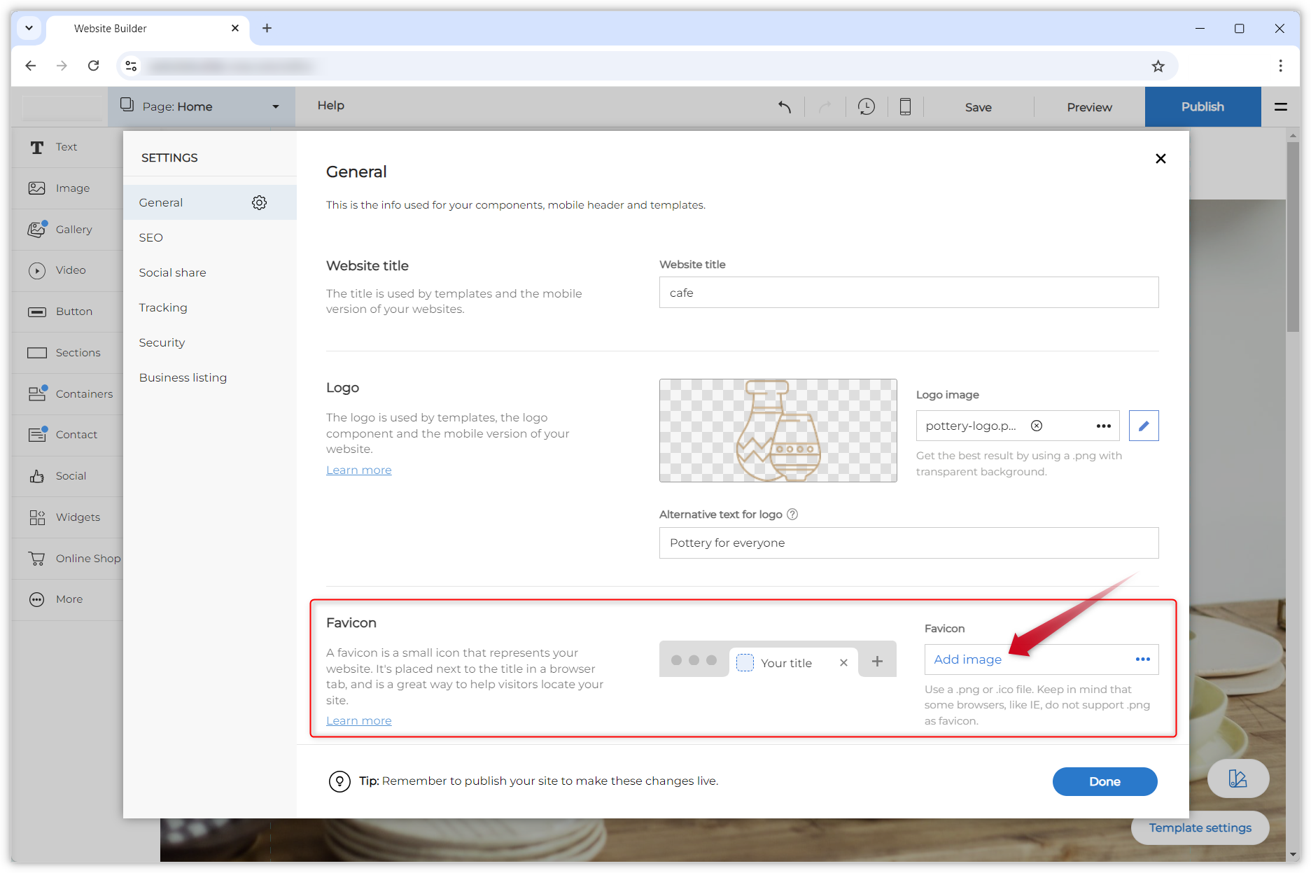Click the pencil edit icon for logo
This screenshot has width=1311, height=873.
click(x=1143, y=426)
